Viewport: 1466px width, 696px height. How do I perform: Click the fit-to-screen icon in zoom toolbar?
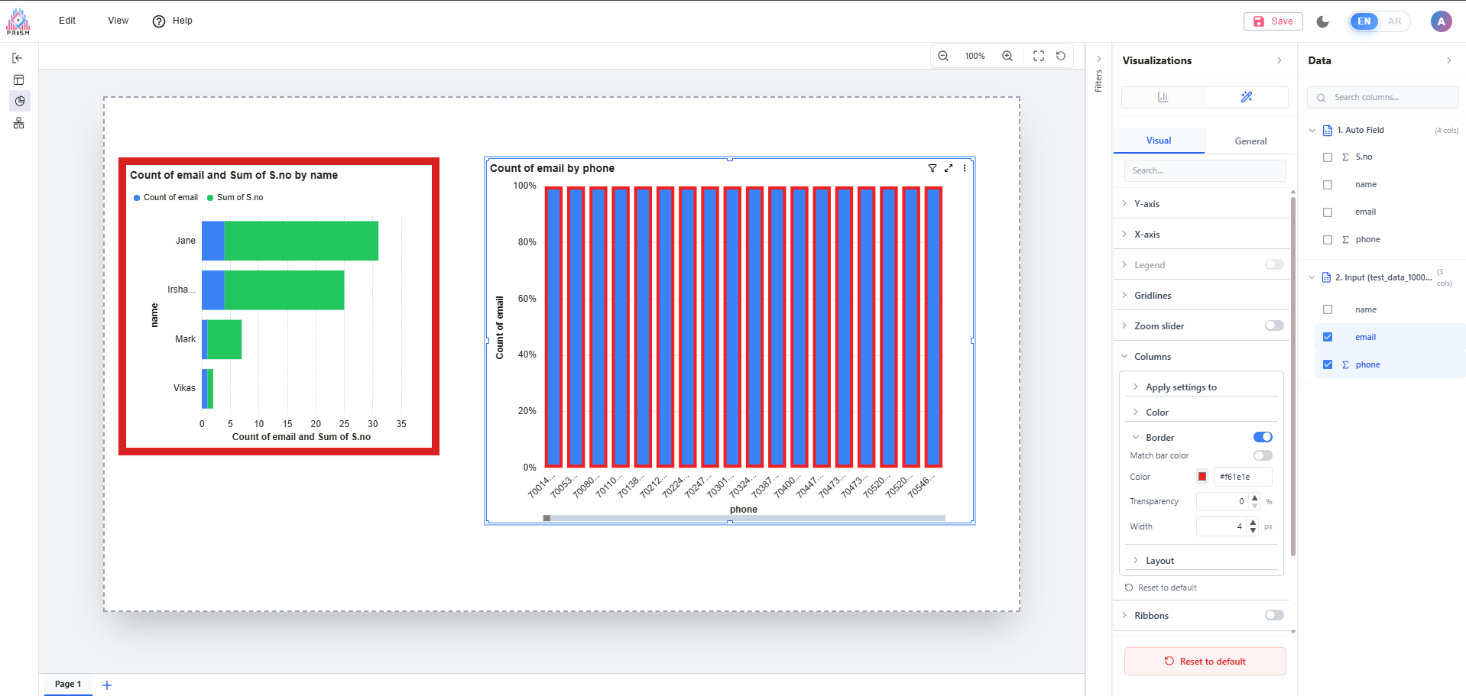[x=1039, y=56]
